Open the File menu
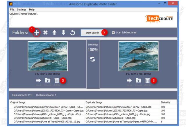Viewport: 186px width, 127px height. (12, 10)
